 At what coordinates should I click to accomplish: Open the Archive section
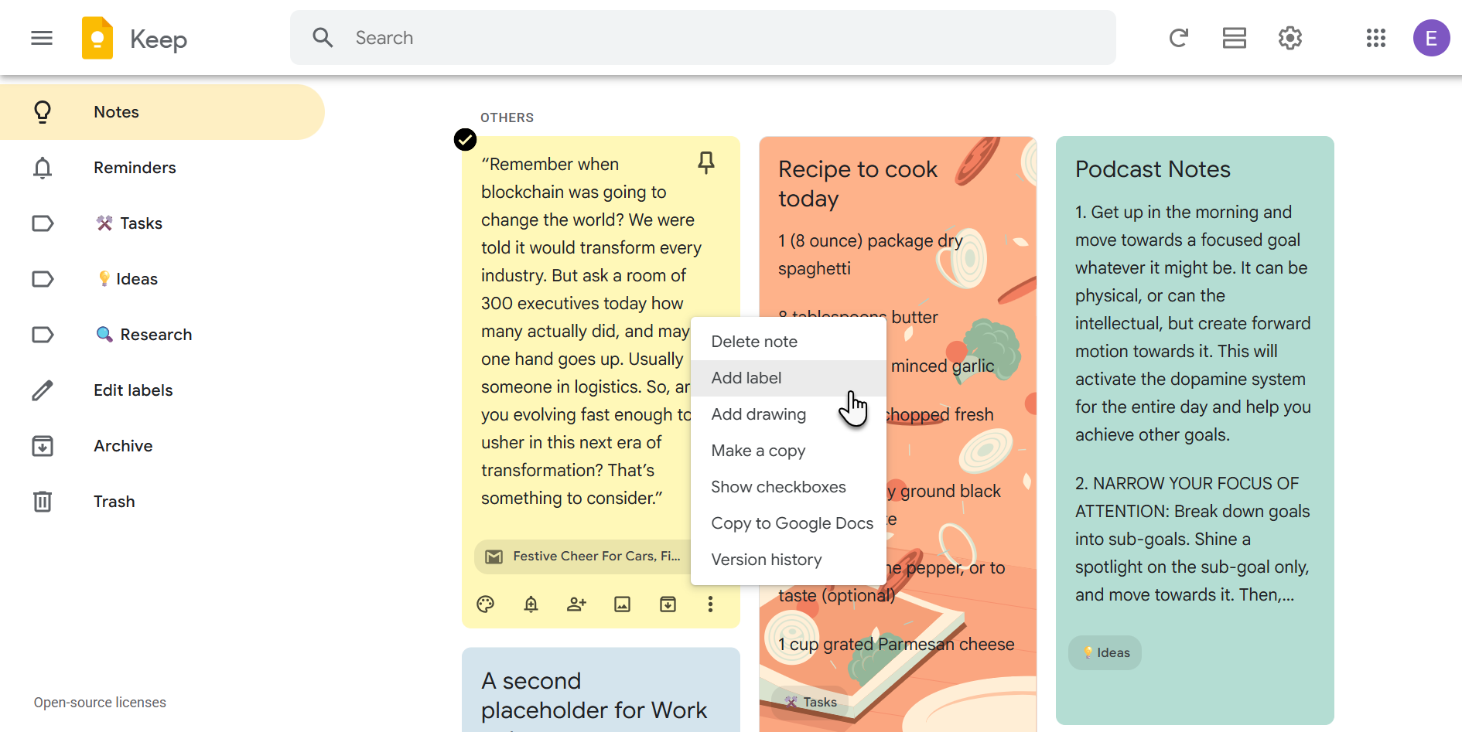123,446
